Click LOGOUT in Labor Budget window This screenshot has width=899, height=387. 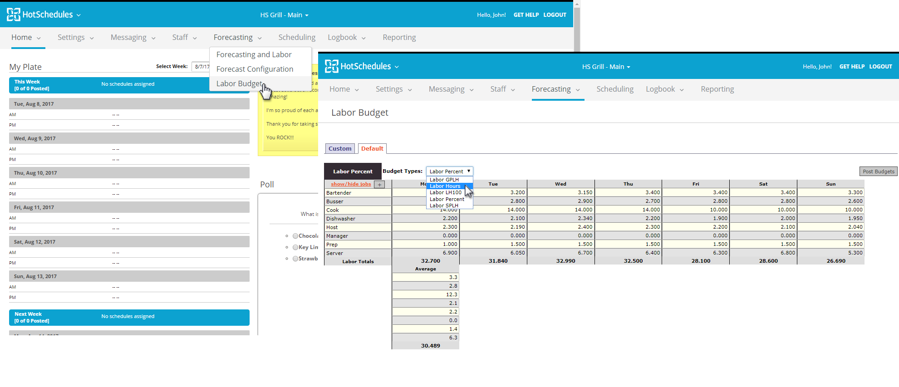[x=880, y=67]
